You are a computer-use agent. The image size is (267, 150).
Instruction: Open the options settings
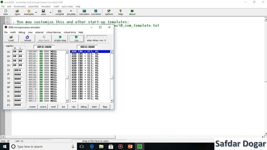point(109,12)
